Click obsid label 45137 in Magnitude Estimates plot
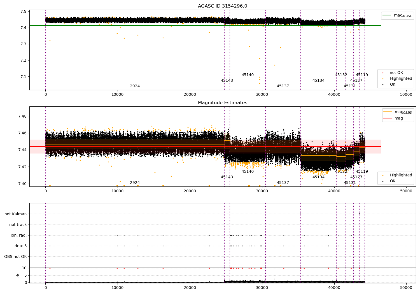This screenshot has height=294, width=420. [283, 183]
